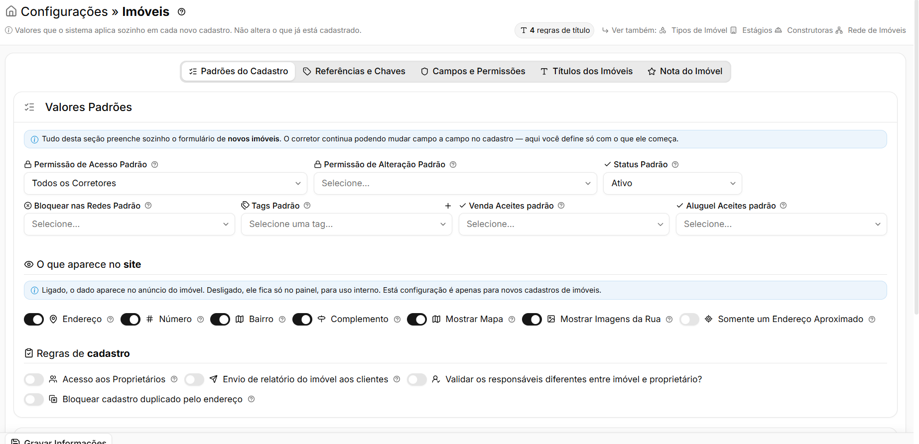Open the Rede de Imóveis link
The image size is (919, 444).
pos(871,30)
